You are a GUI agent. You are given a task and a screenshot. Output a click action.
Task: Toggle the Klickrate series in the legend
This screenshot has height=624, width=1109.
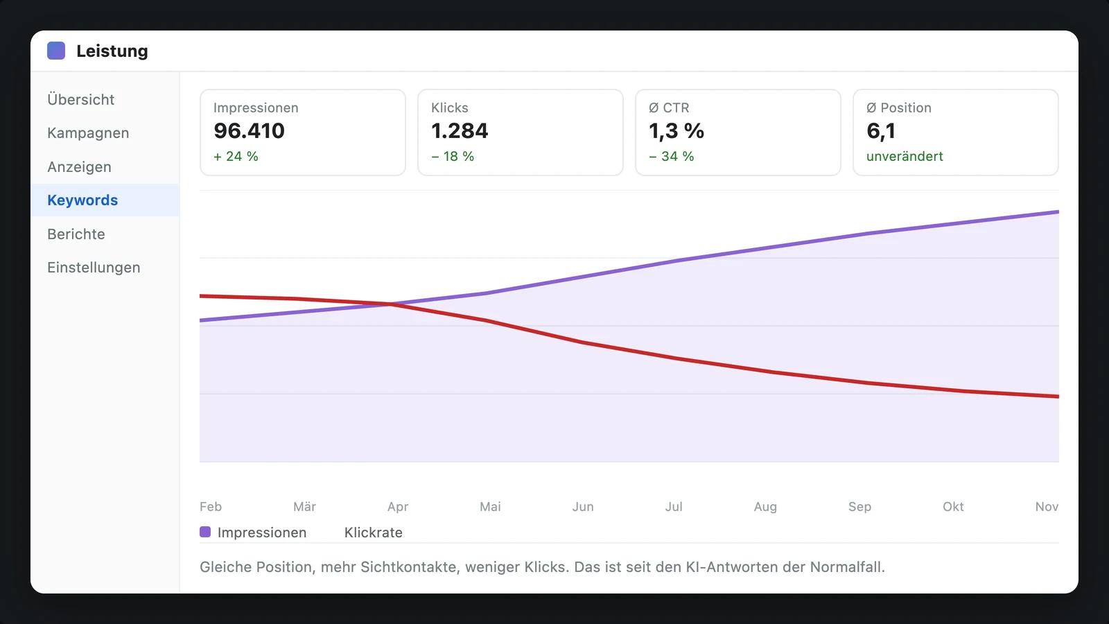pos(374,532)
